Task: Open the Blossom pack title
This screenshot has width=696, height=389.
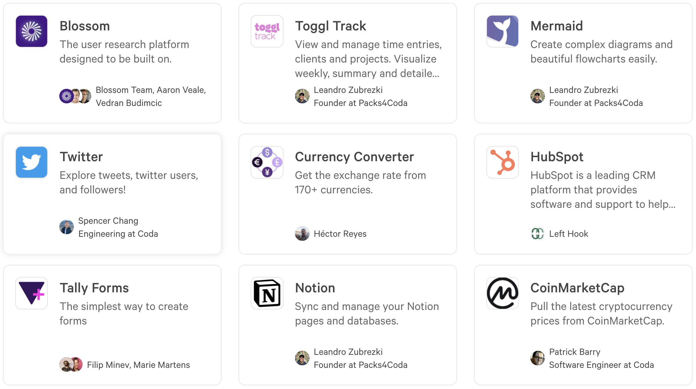Action: [85, 26]
